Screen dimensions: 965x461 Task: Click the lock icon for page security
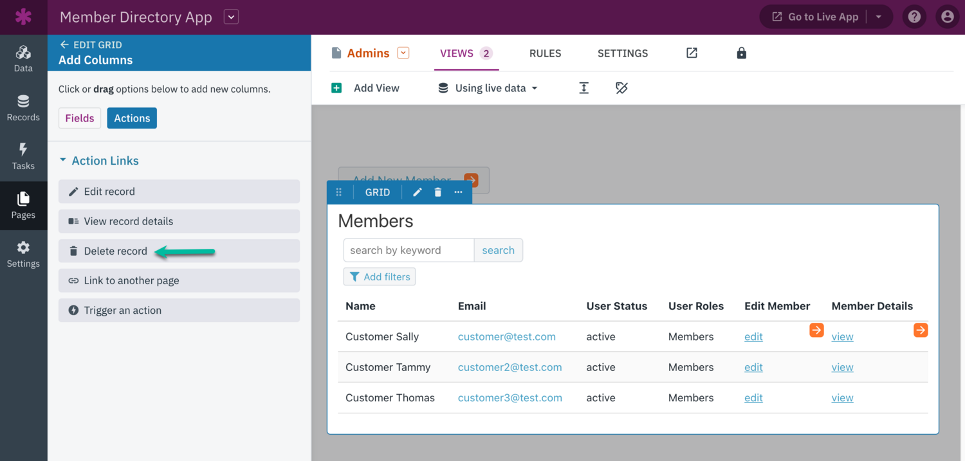coord(741,53)
